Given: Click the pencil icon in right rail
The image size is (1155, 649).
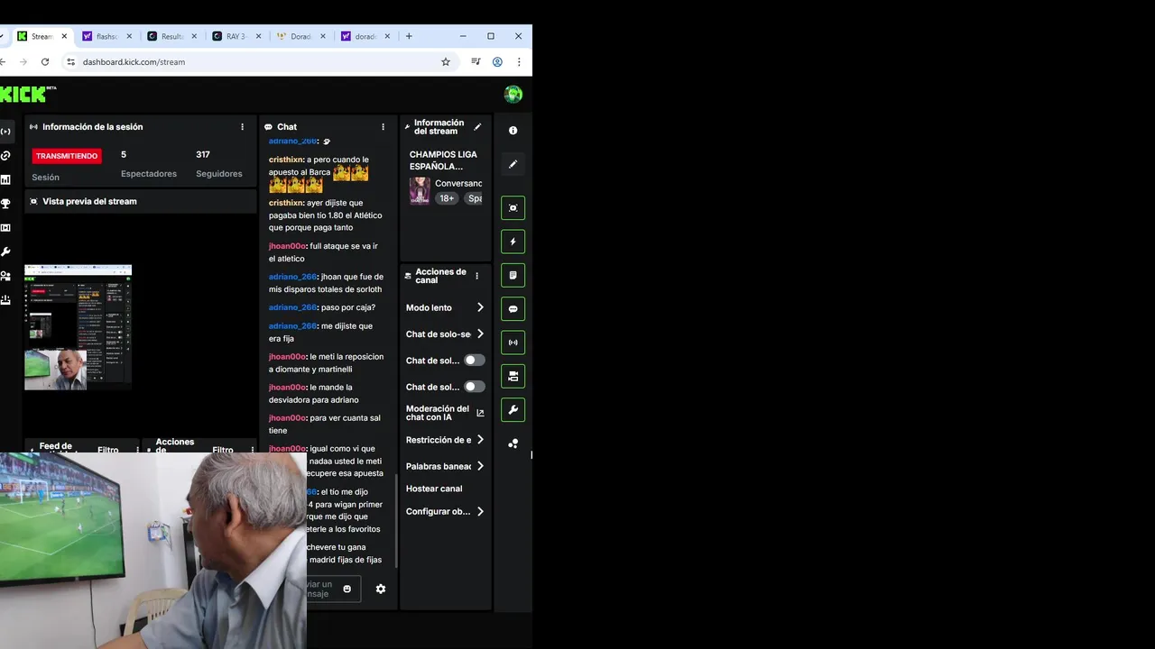Looking at the screenshot, I should click(x=513, y=164).
